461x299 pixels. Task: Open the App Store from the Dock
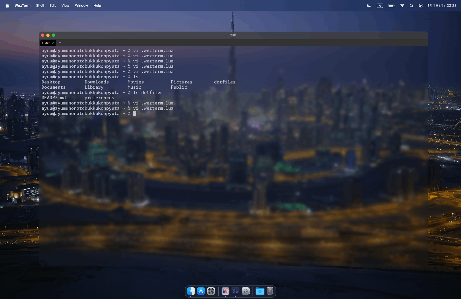(201, 291)
